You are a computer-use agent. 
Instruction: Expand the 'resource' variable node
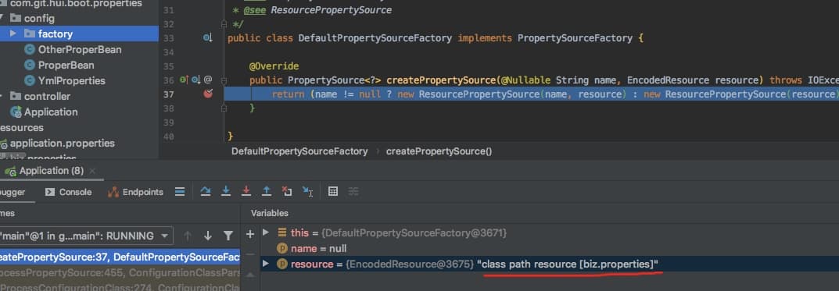click(266, 264)
